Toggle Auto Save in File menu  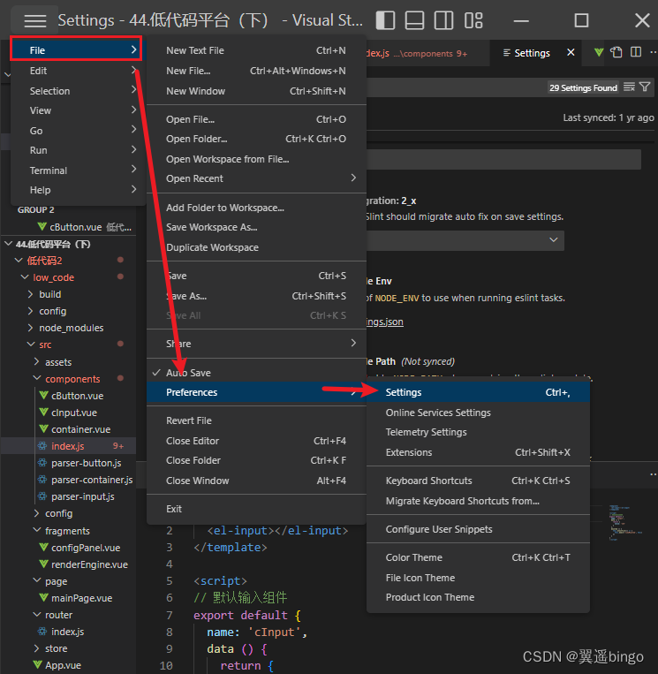coord(256,373)
